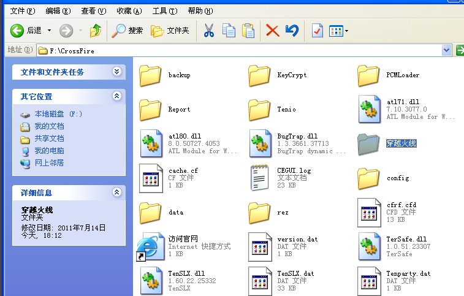Open the 查看(V) menu

(94, 11)
